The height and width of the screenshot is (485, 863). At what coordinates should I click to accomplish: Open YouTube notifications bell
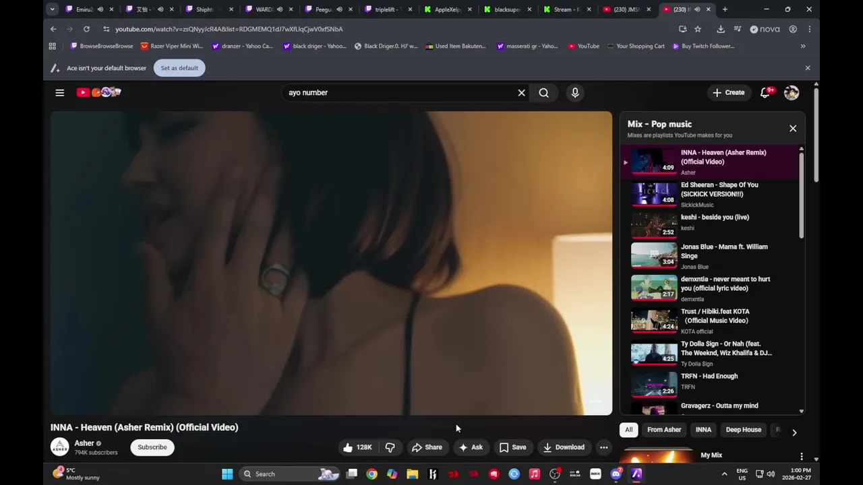tap(765, 92)
